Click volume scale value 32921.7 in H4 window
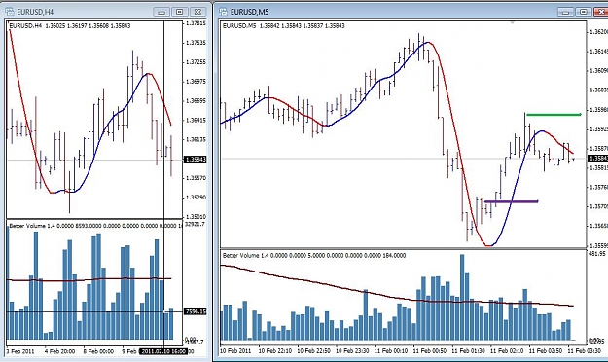The width and height of the screenshot is (608, 362). 195,224
